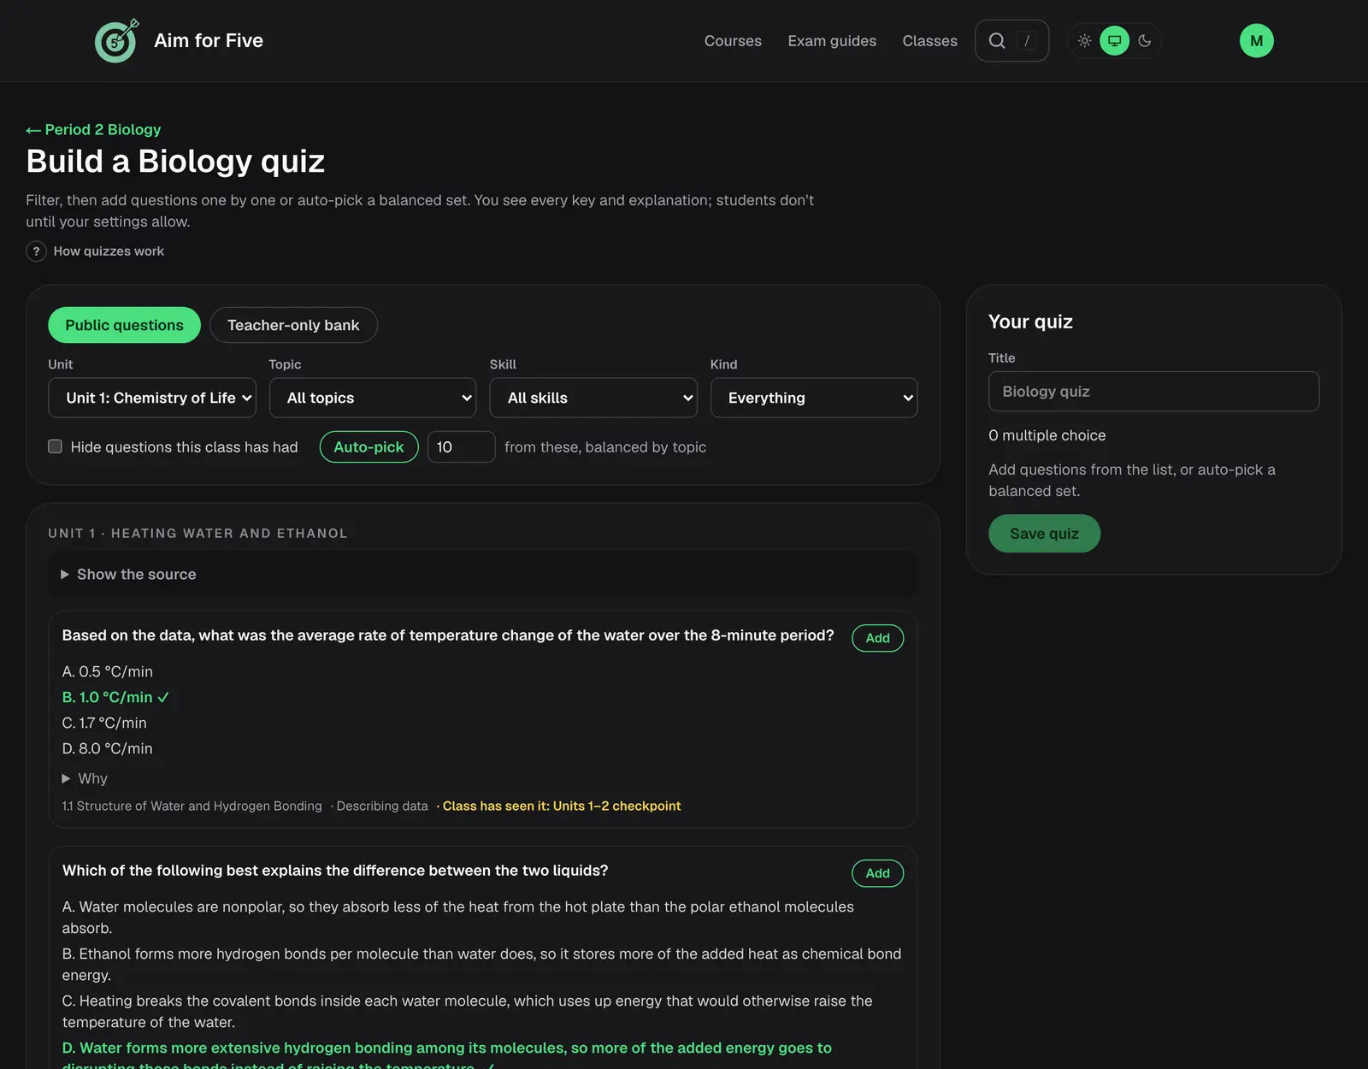The image size is (1368, 1069).
Task: Click the Auto-pick button
Action: click(x=369, y=447)
